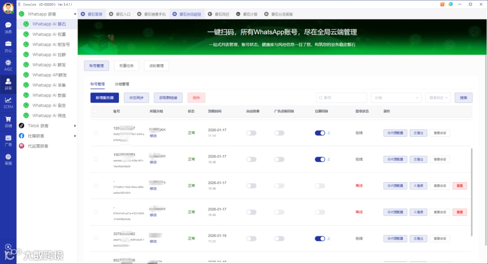Open the 客服 sidebar icon
This screenshot has width=488, height=264.
(x=8, y=158)
